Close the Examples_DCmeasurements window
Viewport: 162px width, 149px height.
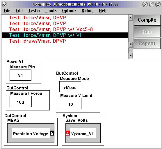click(x=145, y=4)
